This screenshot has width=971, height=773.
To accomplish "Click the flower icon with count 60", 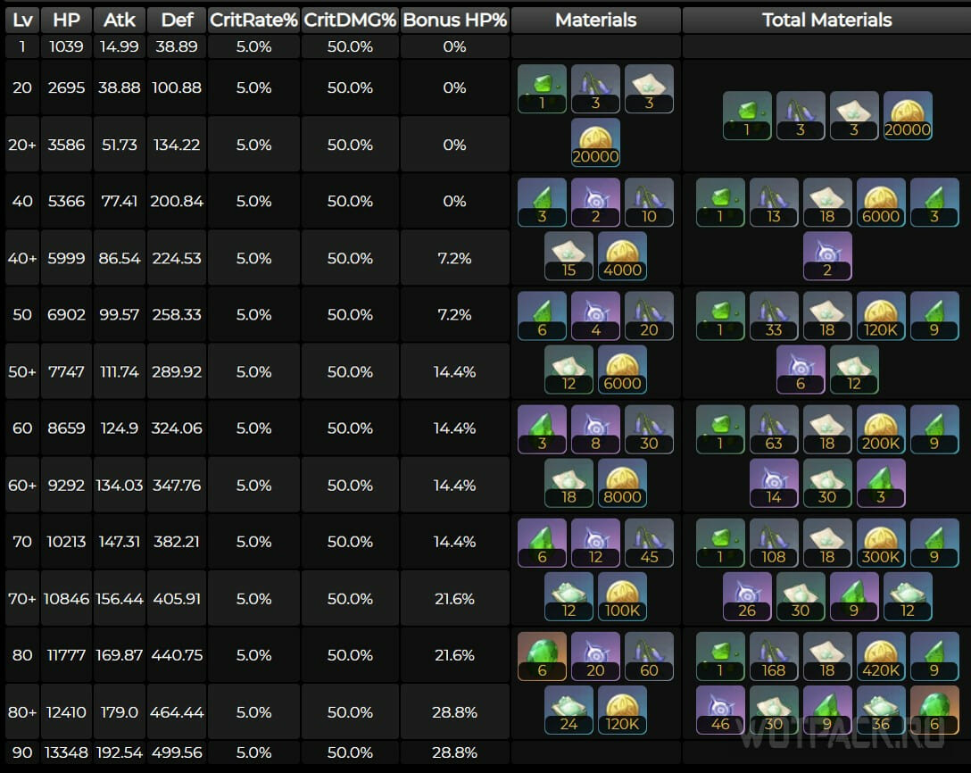I will click(x=649, y=656).
